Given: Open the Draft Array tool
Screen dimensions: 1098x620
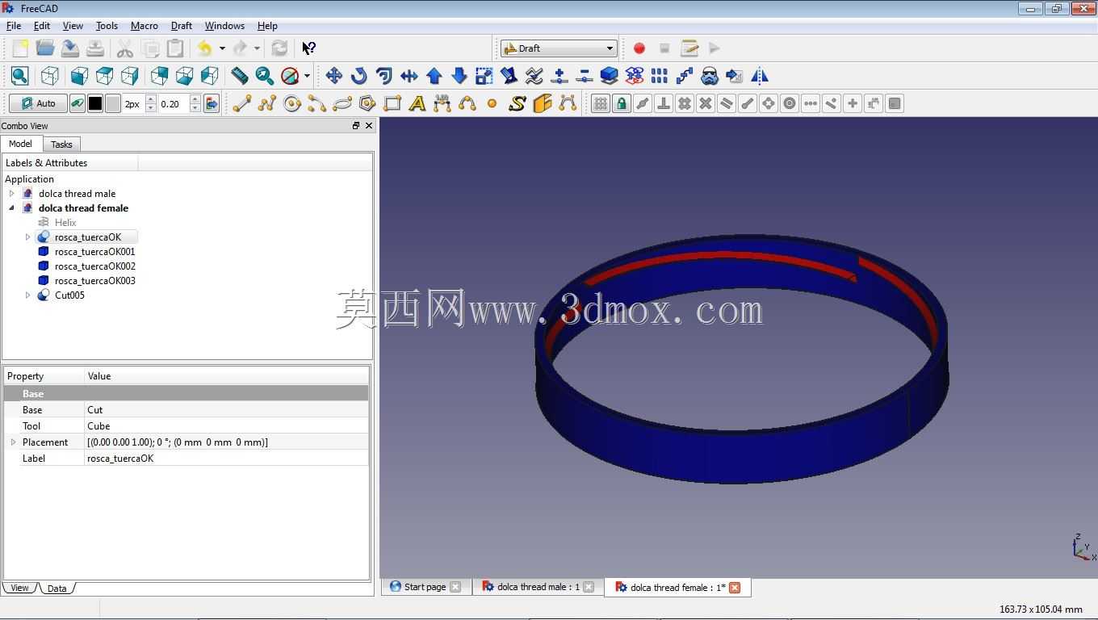Looking at the screenshot, I should pyautogui.click(x=659, y=76).
